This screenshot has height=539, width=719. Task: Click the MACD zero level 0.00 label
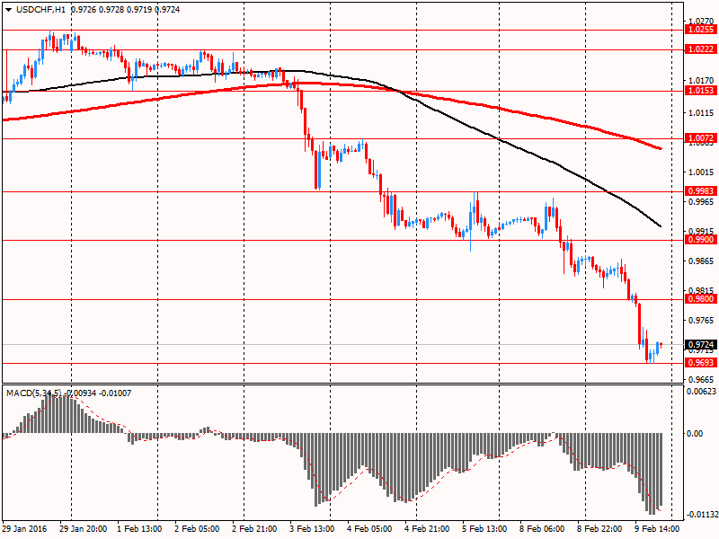[695, 433]
